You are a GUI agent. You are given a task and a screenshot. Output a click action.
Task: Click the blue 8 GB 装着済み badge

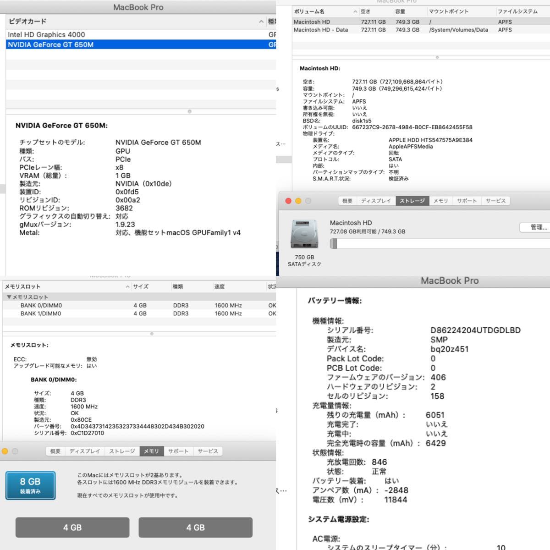[30, 485]
